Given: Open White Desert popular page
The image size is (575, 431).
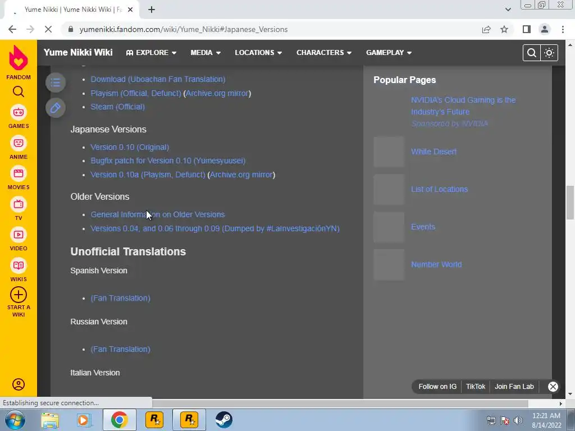Looking at the screenshot, I should click(434, 152).
